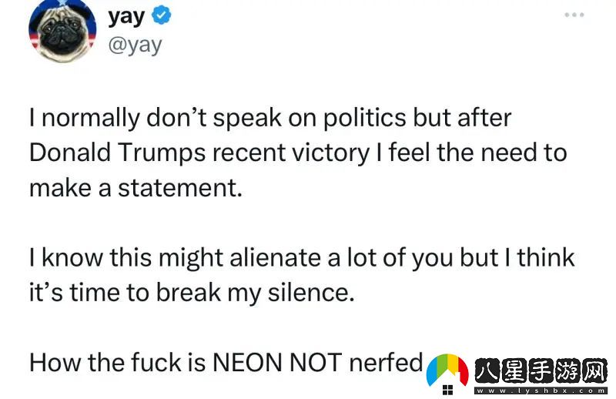Click the line ending with silence.
Image resolution: width=616 pixels, height=399 pixels.
(192, 293)
